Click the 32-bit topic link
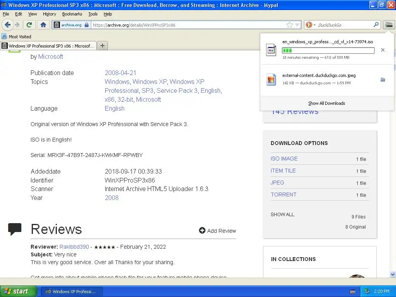The image size is (396, 297). coord(125,99)
